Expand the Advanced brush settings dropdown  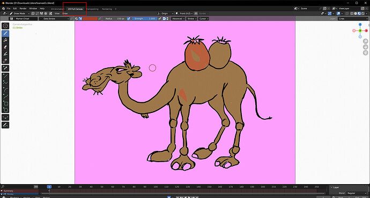click(178, 19)
